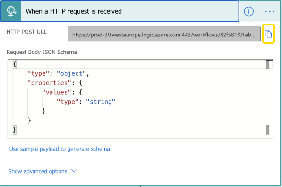Click 'Use sample payload to generate schema' link
This screenshot has width=282, height=187.
pos(60,149)
